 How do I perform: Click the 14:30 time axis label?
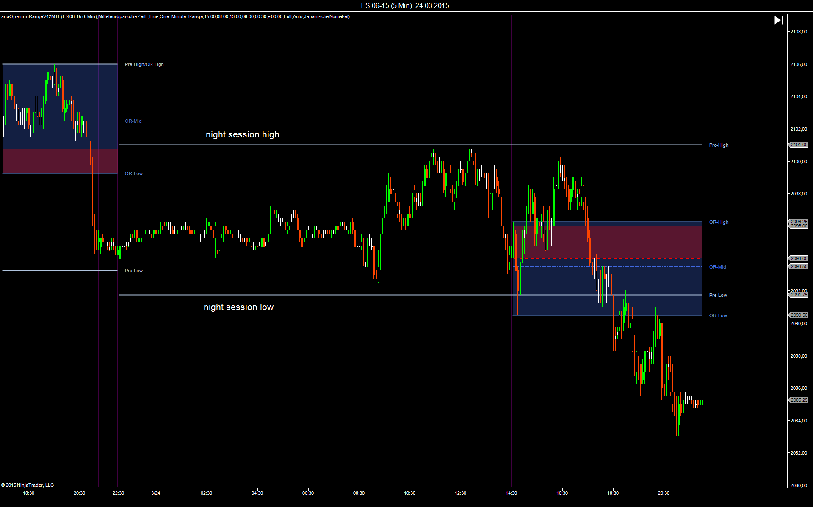click(511, 493)
